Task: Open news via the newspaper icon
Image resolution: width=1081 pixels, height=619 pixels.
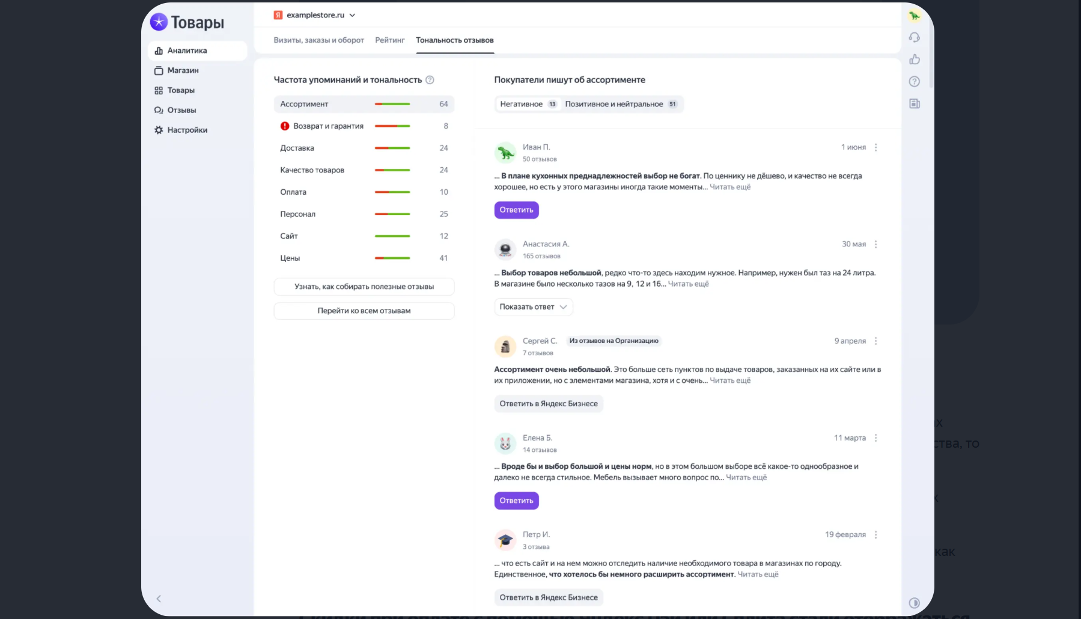Action: pos(914,103)
